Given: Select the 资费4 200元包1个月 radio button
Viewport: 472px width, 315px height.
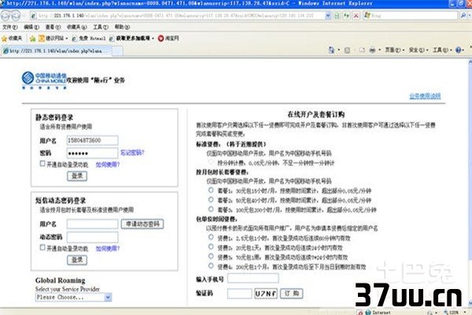Looking at the screenshot, I should pyautogui.click(x=211, y=266).
